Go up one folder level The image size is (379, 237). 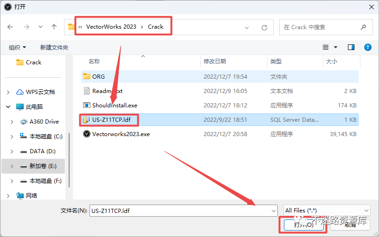pos(54,27)
